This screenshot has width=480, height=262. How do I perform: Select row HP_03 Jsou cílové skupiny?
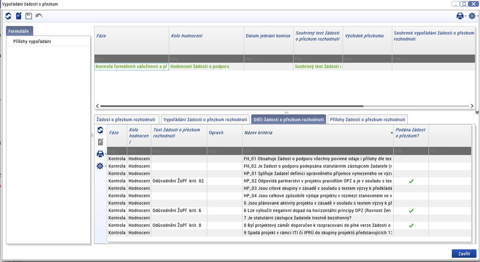[x=289, y=188]
